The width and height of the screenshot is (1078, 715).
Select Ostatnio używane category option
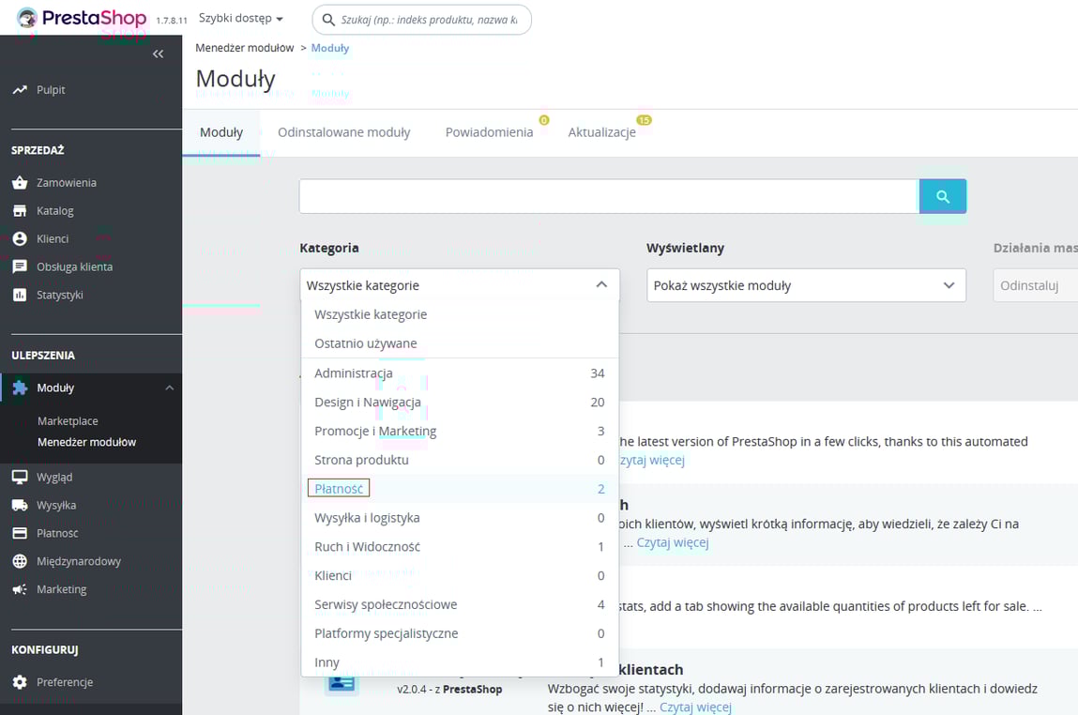tap(460, 343)
